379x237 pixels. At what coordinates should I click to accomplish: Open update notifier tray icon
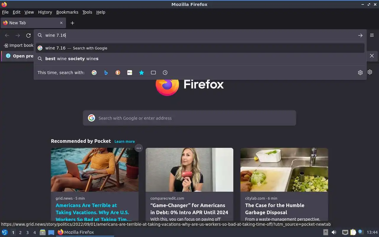[x=361, y=232]
